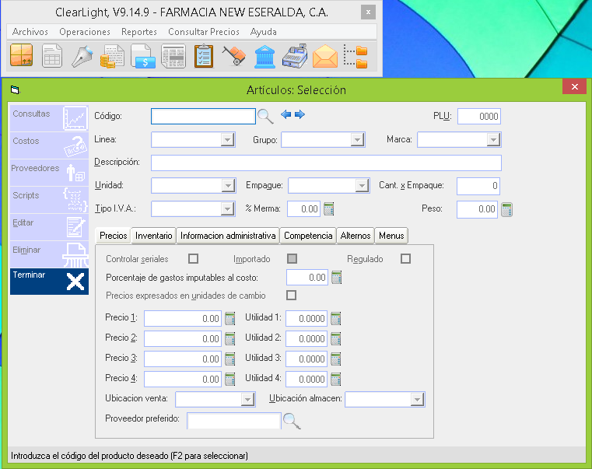Image resolution: width=592 pixels, height=469 pixels.
Task: Open the spreadsheet document toolbar icon
Action: (x=52, y=56)
